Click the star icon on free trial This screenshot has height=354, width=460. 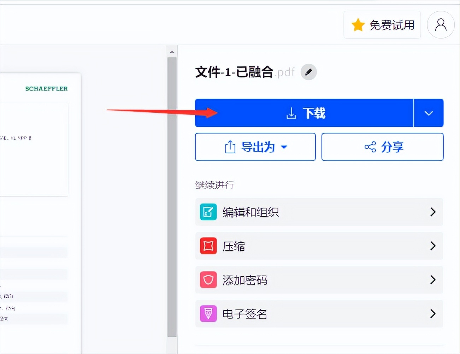(358, 25)
